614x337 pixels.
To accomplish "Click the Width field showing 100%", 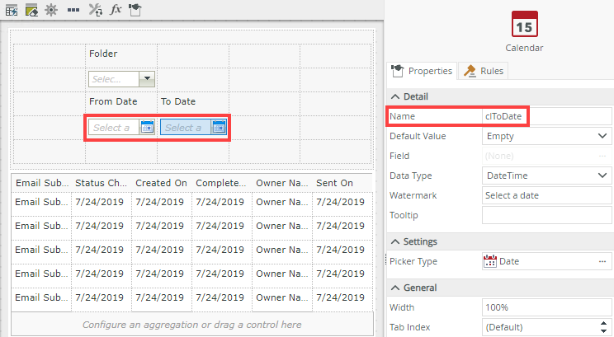I will click(546, 307).
